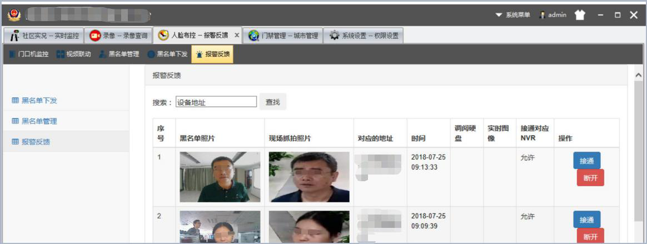Click 允许 in row 2

[x=527, y=216]
